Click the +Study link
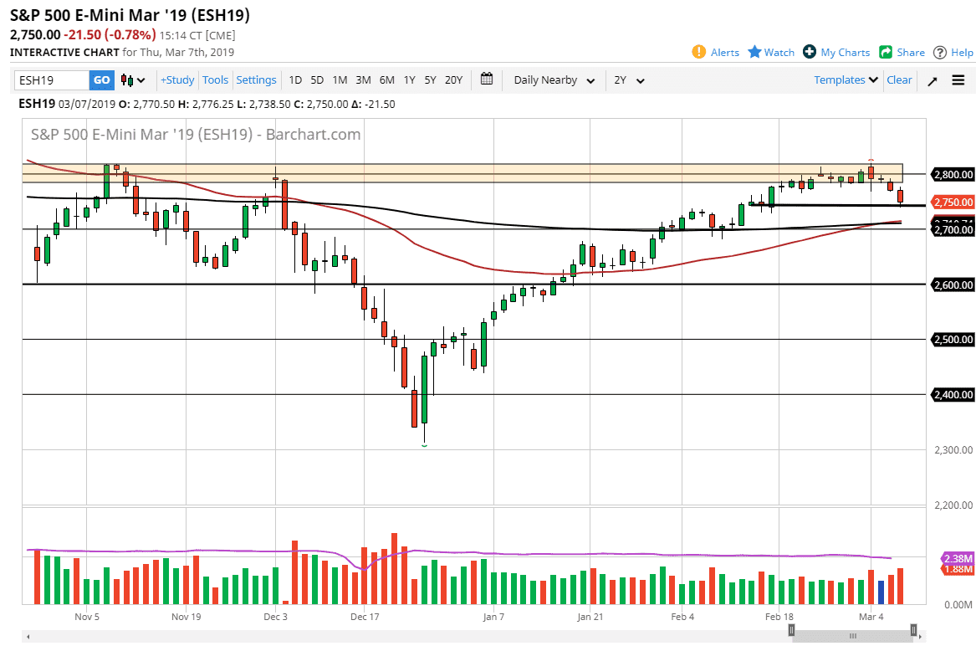The height and width of the screenshot is (646, 976). click(x=176, y=79)
